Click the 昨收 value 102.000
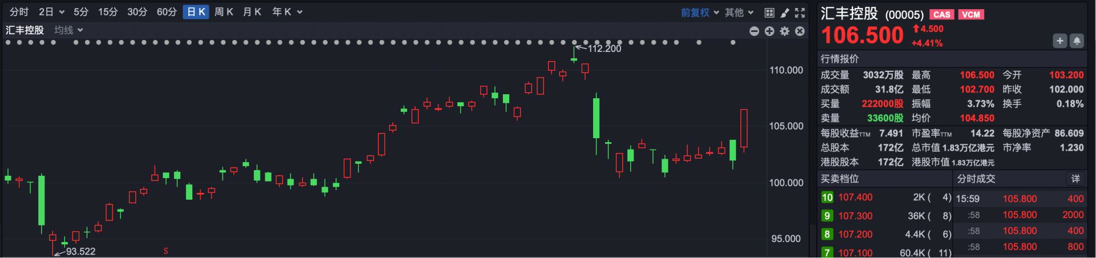 coord(1066,89)
